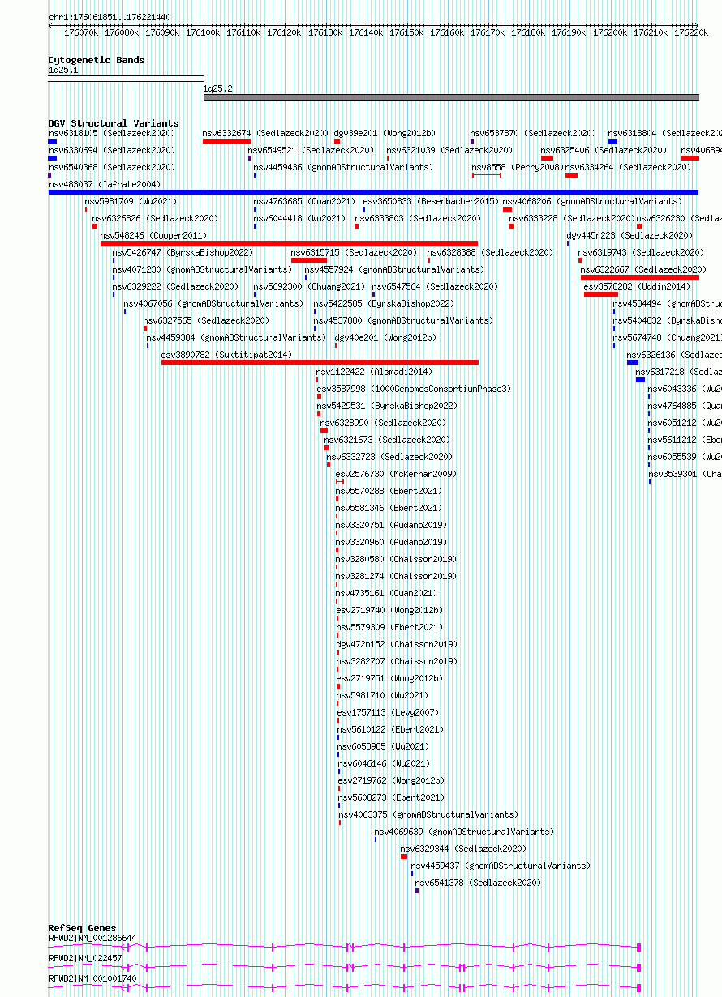Click the DGV Structural Variants track title
Image resolution: width=722 pixels, height=997 pixels.
[x=114, y=123]
